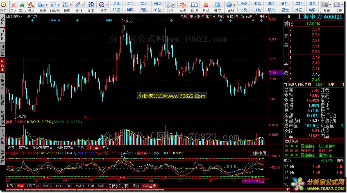Open the 热点 hot topics icon

[x=206, y=5]
